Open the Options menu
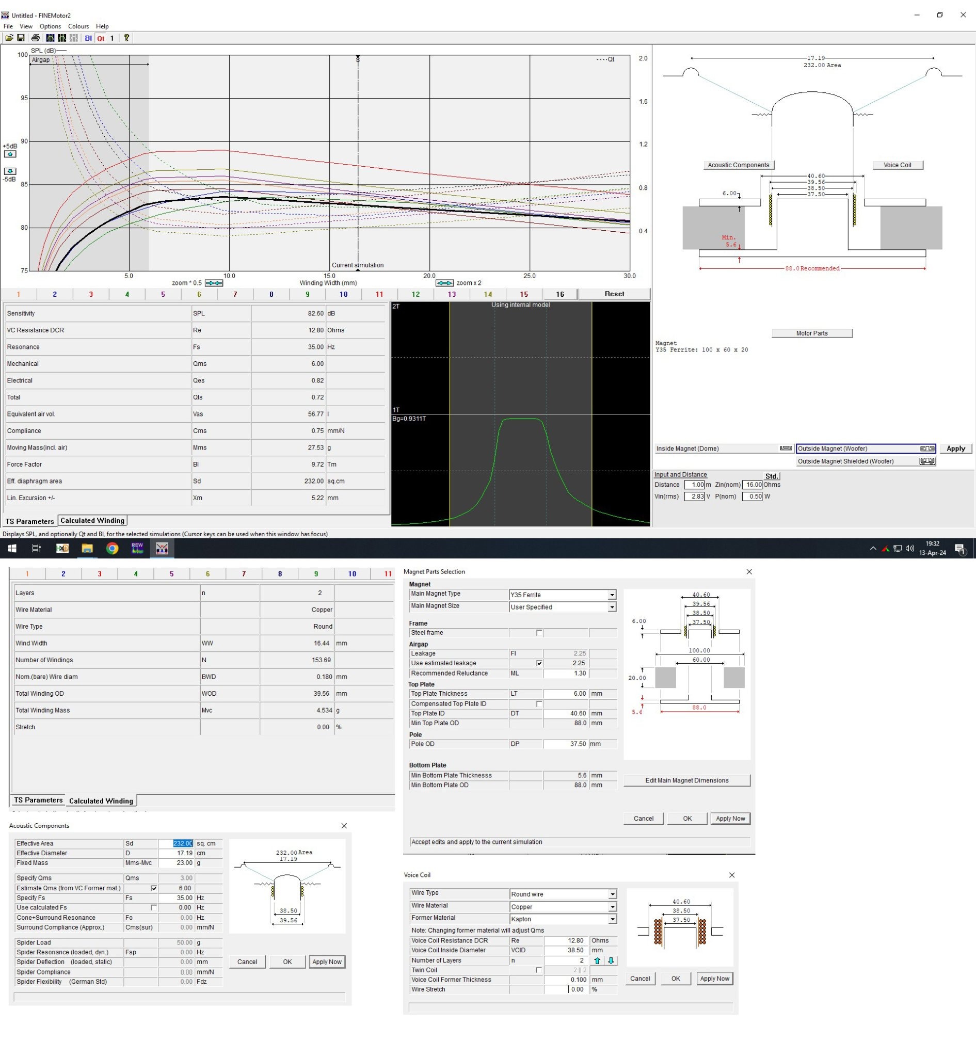This screenshot has height=1057, width=976. (50, 26)
